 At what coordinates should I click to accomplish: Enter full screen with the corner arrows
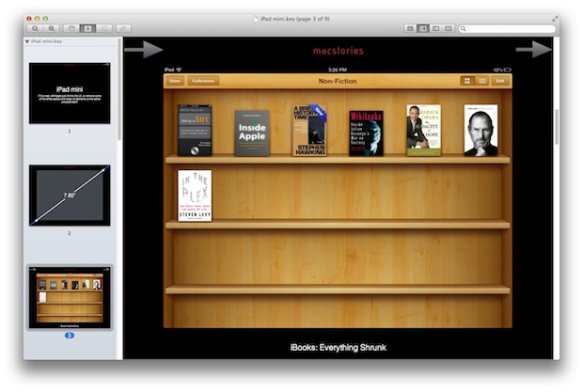tap(555, 19)
